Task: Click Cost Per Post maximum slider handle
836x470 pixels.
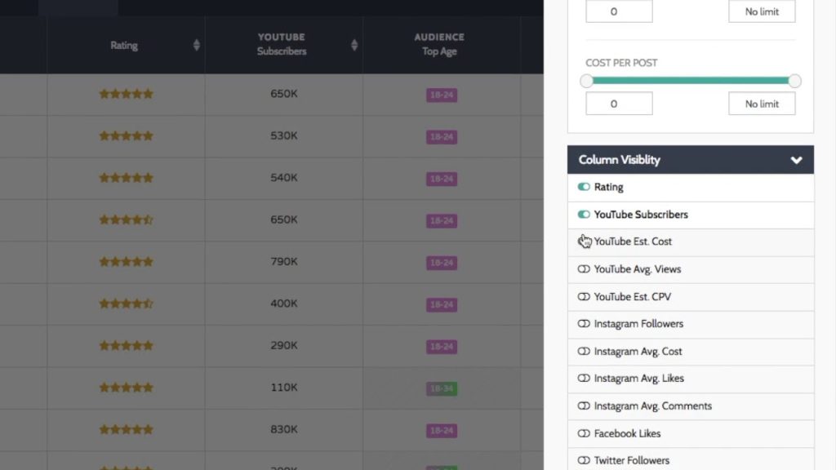Action: [794, 81]
